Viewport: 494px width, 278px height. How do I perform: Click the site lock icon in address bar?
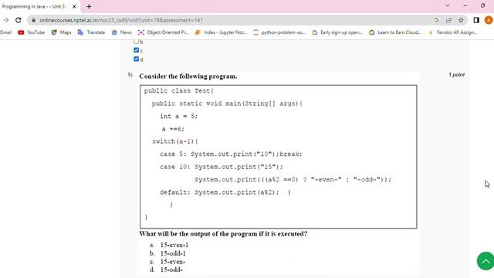tap(33, 20)
